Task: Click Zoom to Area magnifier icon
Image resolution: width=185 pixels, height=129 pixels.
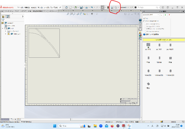Action: 71,14
